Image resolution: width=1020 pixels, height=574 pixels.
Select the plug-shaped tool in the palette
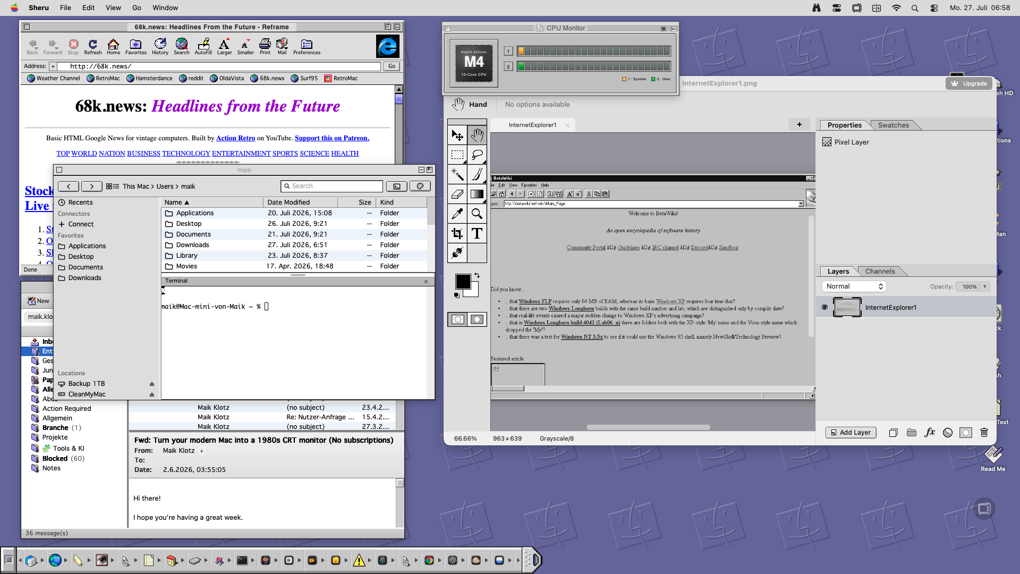457,254
